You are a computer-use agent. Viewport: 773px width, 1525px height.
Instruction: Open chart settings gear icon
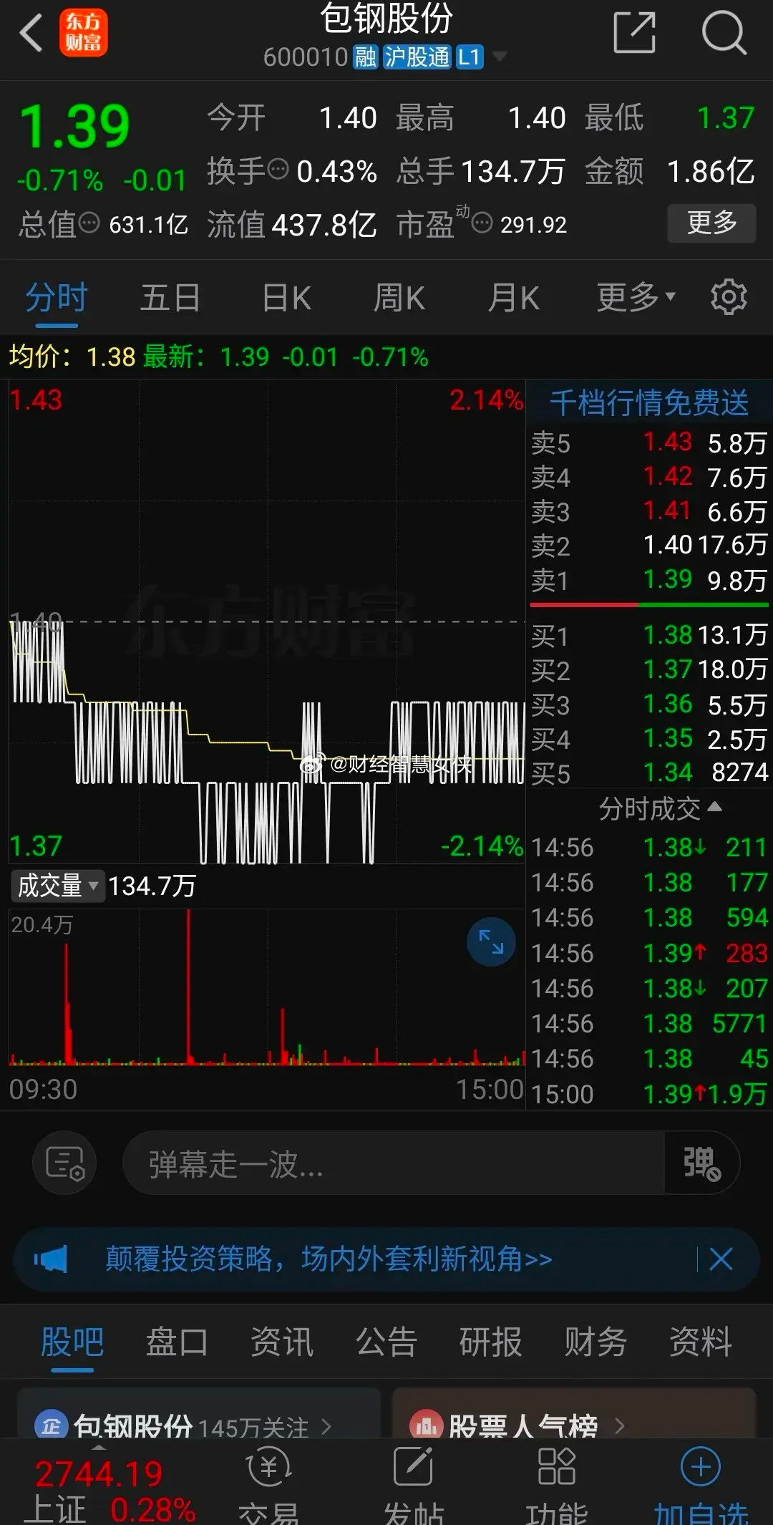tap(729, 297)
